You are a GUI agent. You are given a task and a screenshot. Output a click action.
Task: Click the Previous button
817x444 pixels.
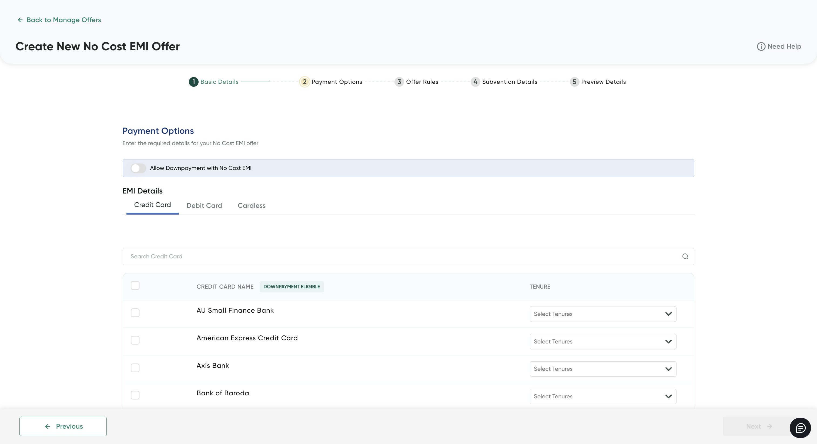pyautogui.click(x=63, y=426)
